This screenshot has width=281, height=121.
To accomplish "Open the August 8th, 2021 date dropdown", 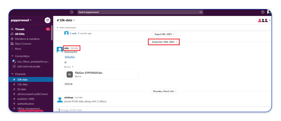I will pos(164,34).
